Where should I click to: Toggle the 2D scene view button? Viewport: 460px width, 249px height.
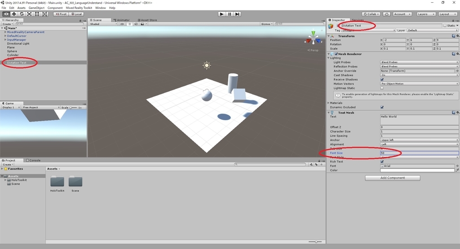tap(122, 24)
